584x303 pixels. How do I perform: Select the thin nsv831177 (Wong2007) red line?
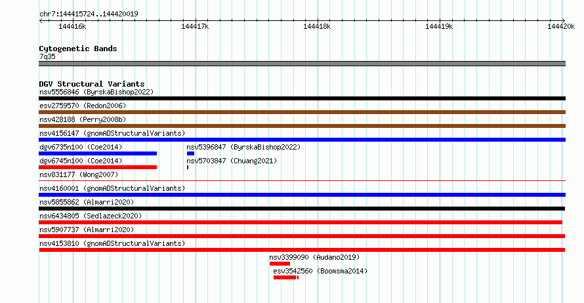(x=302, y=181)
